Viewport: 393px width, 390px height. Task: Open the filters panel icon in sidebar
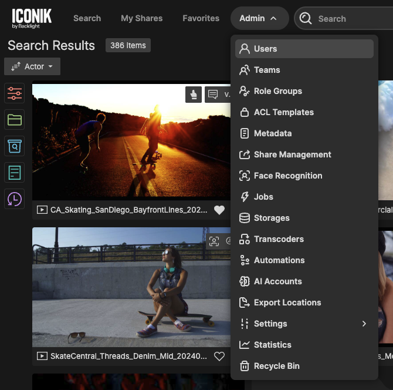[15, 93]
